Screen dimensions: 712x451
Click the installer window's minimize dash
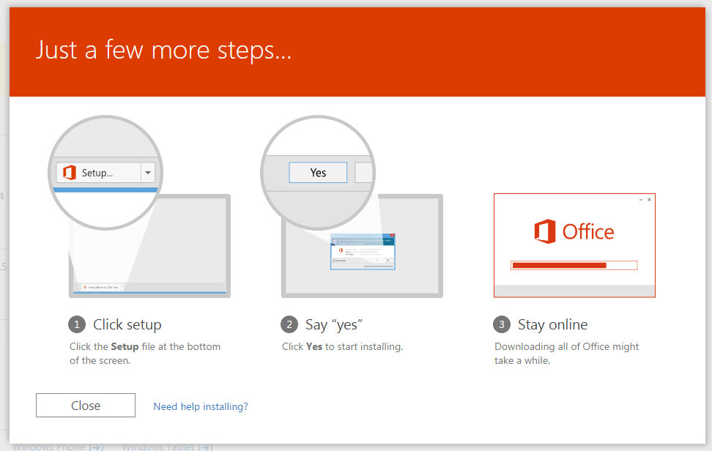point(641,200)
